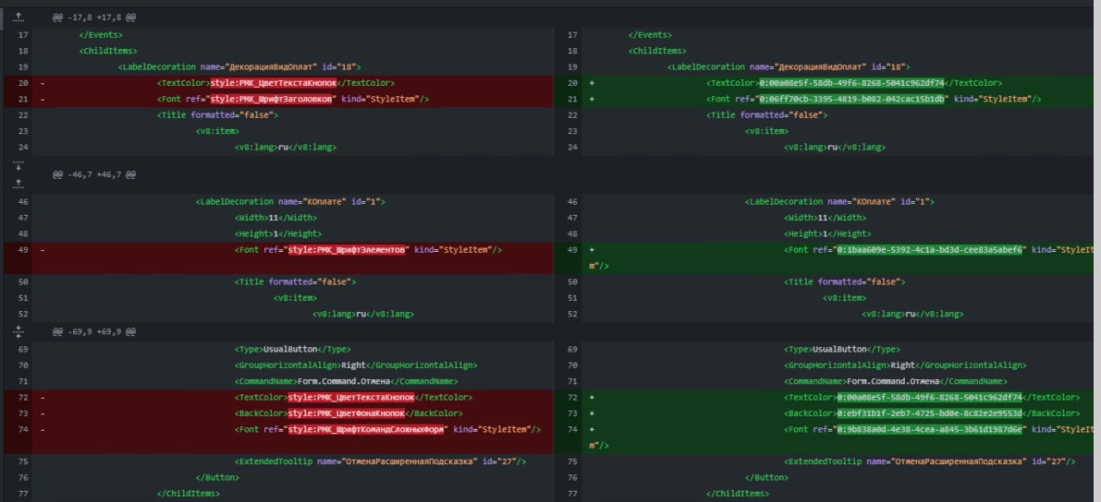Expand down below line 24

coord(18,166)
